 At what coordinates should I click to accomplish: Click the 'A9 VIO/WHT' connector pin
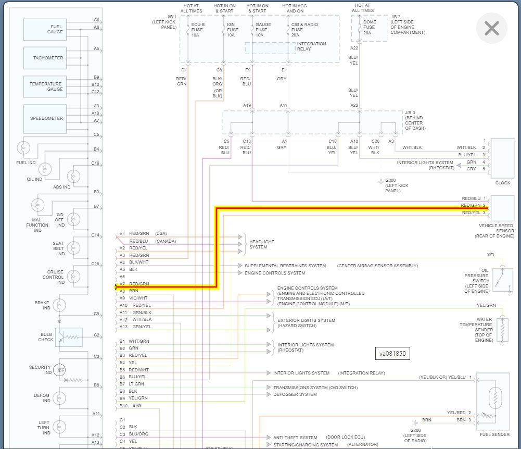click(x=134, y=298)
